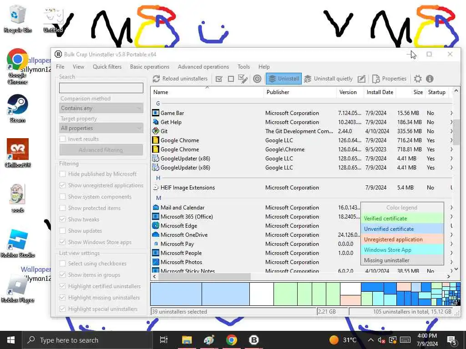The image size is (466, 349).
Task: Toggle Show tweaks checkbox
Action: [x=63, y=219]
